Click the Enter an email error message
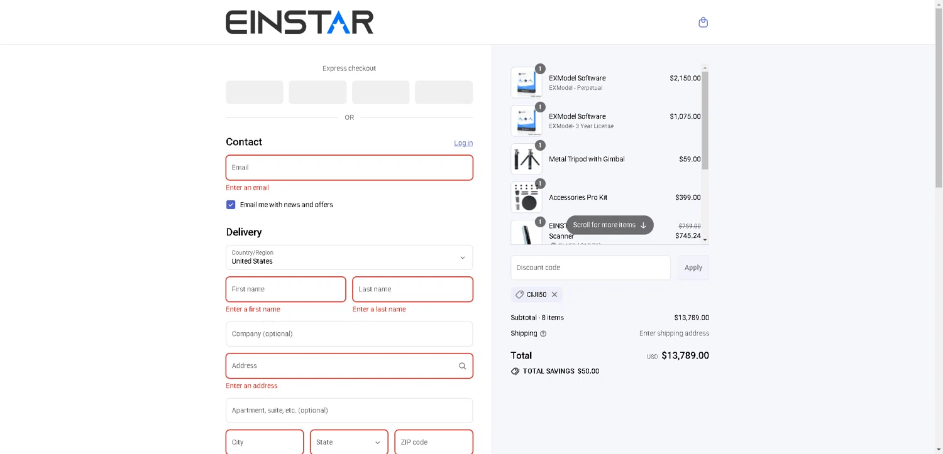Image resolution: width=943 pixels, height=454 pixels. (x=248, y=188)
